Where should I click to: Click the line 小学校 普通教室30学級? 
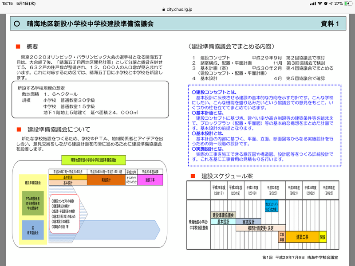coord(69,100)
